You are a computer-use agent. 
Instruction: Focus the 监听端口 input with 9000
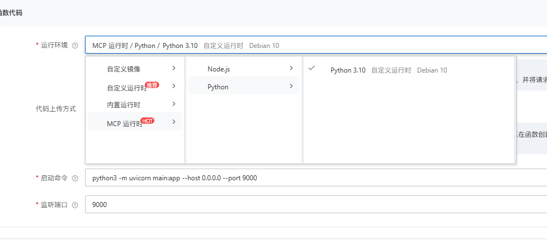click(316, 204)
